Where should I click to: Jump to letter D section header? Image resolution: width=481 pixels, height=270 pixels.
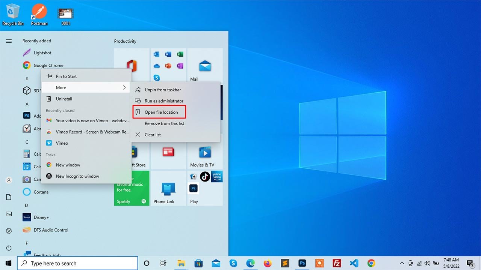click(27, 205)
